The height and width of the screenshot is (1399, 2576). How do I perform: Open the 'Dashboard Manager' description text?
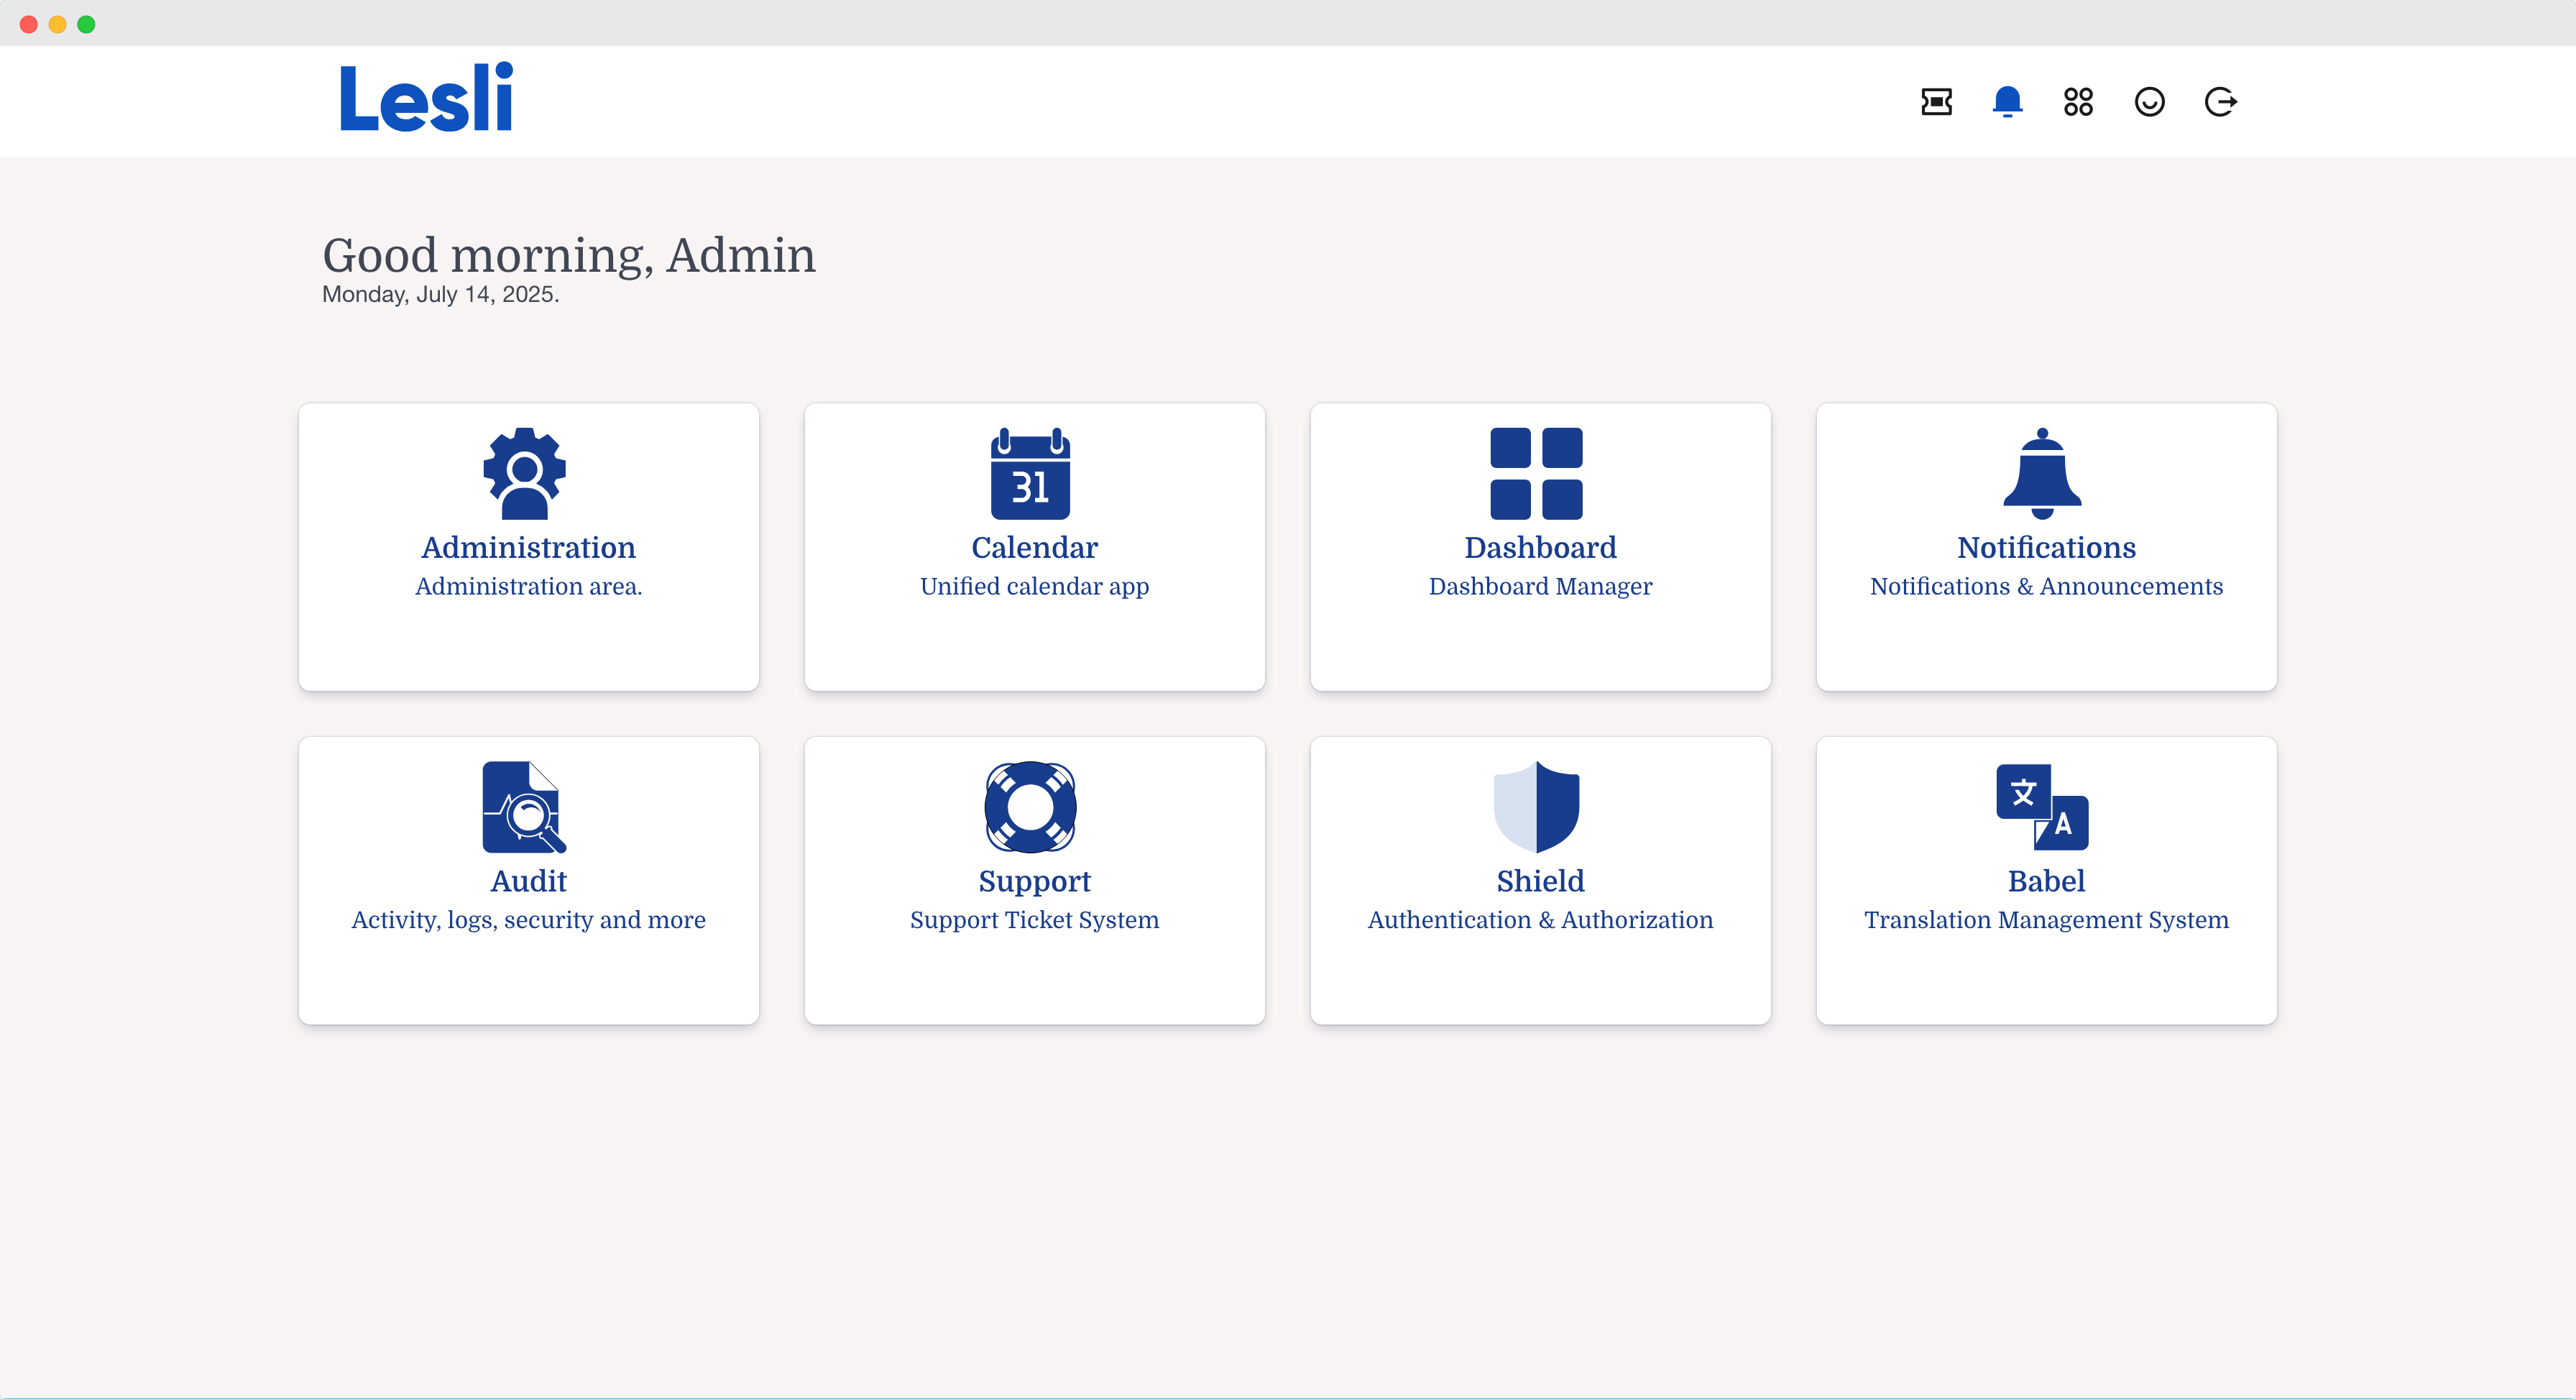1540,587
